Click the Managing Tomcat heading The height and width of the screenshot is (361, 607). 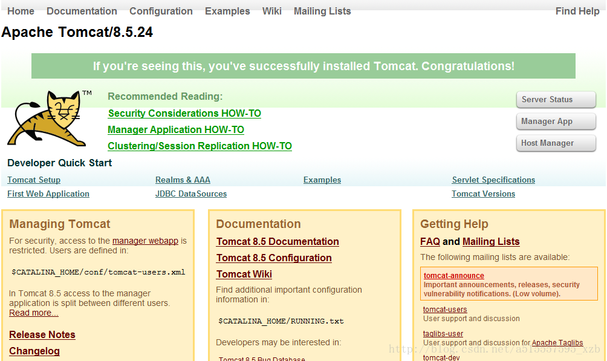(60, 224)
